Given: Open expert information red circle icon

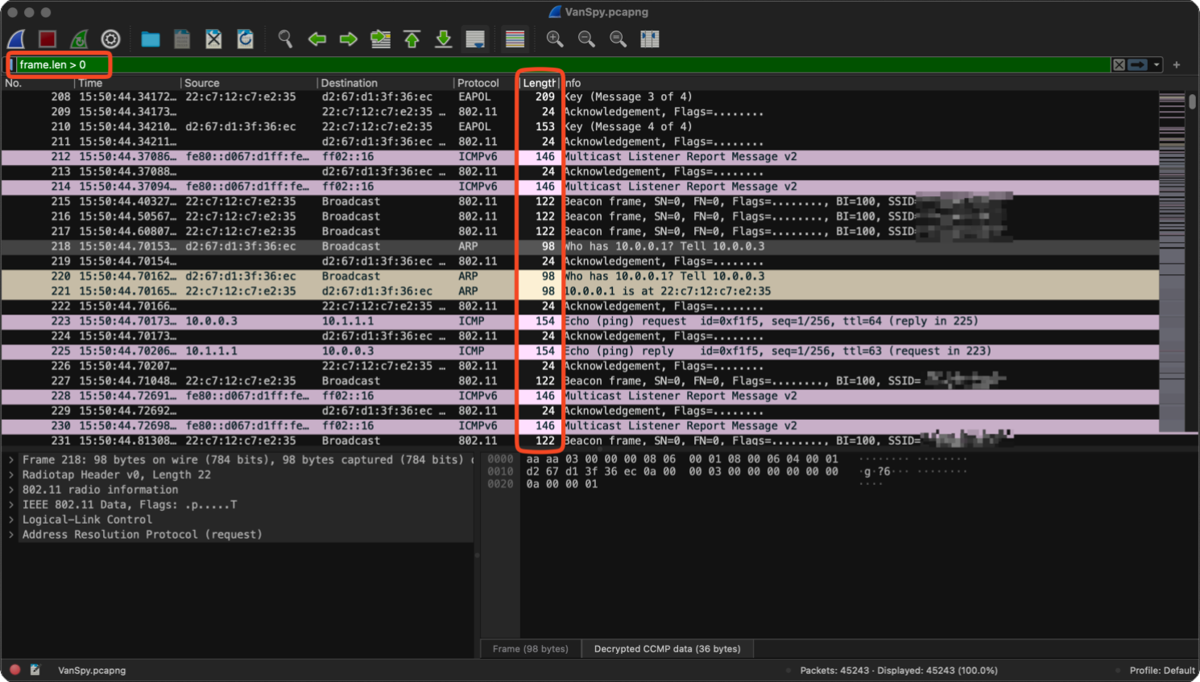Looking at the screenshot, I should pos(14,670).
